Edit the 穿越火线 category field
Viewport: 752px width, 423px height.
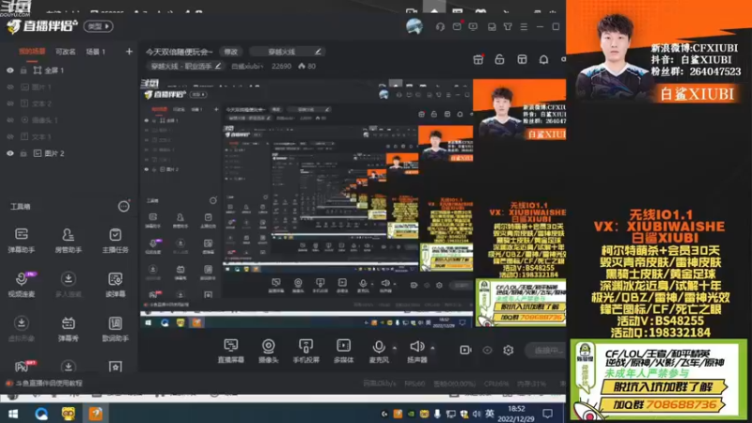pos(288,52)
